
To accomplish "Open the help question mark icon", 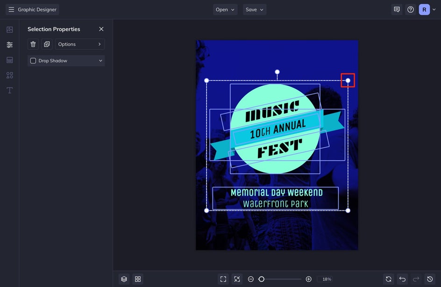I will tap(411, 9).
